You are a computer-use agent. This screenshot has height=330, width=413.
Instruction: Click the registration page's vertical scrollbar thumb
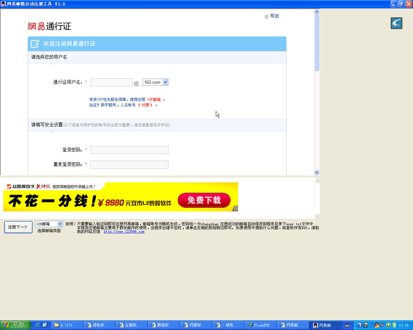317,43
